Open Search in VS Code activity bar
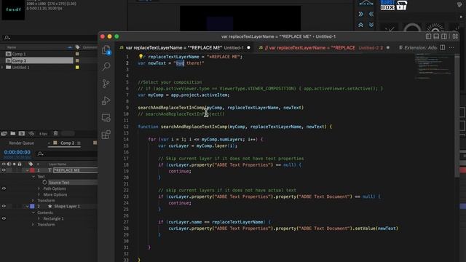Viewport: 466px width, 262px height. pos(106,66)
